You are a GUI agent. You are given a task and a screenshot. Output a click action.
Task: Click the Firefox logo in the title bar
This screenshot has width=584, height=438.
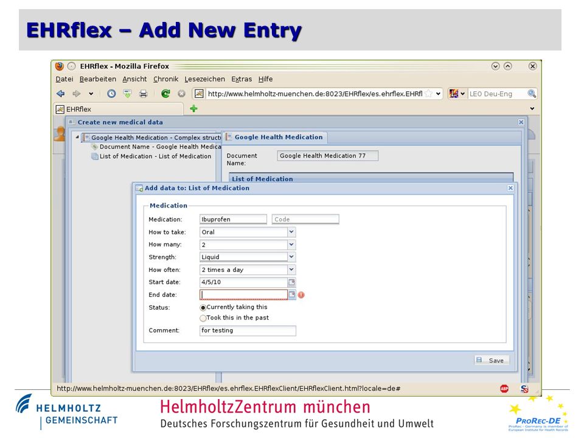pyautogui.click(x=60, y=66)
